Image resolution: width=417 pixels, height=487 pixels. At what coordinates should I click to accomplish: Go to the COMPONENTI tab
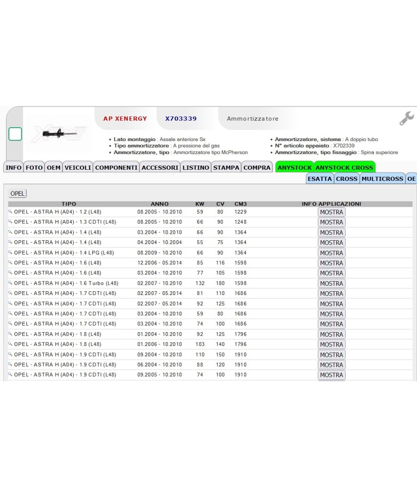(116, 167)
